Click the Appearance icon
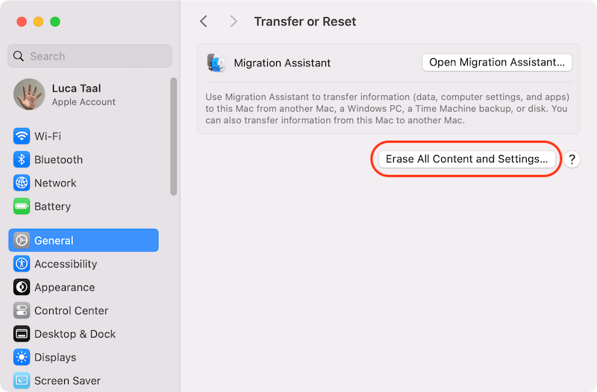The image size is (597, 392). [x=22, y=287]
